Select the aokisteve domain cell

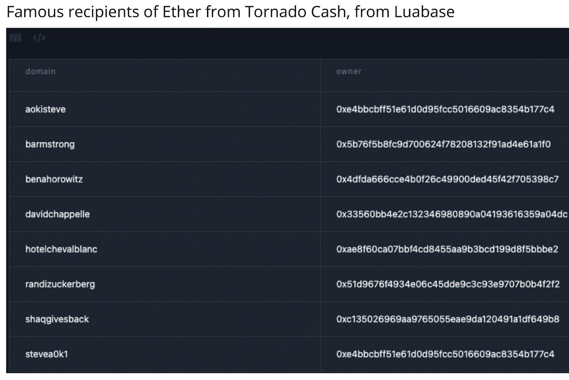pos(46,109)
